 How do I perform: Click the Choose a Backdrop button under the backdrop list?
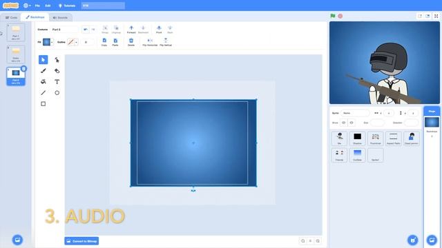17,240
